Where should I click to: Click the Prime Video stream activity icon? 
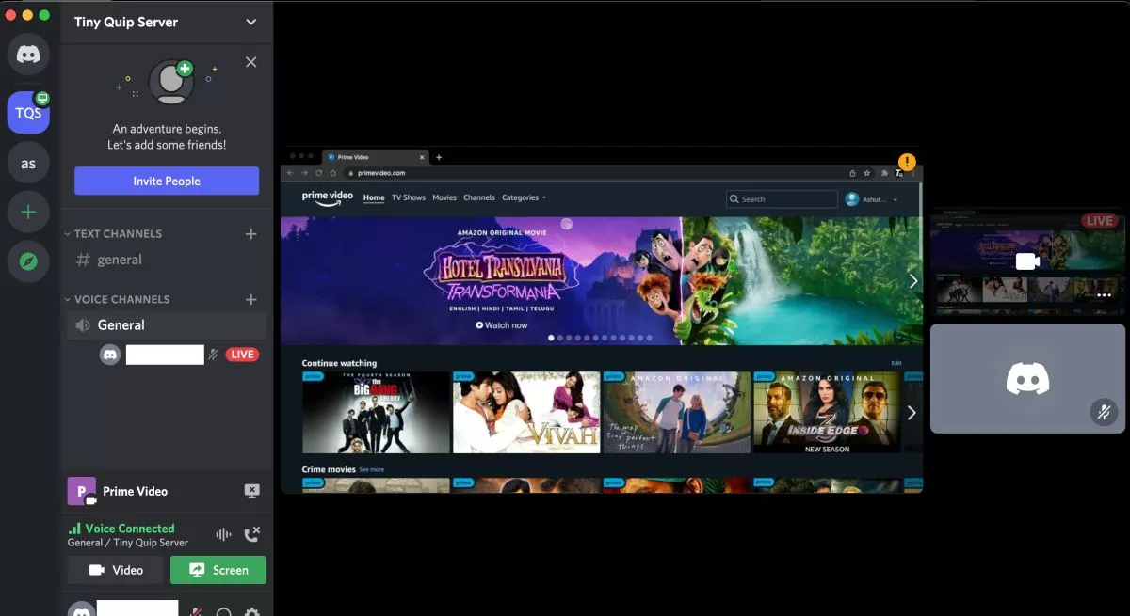pyautogui.click(x=81, y=491)
